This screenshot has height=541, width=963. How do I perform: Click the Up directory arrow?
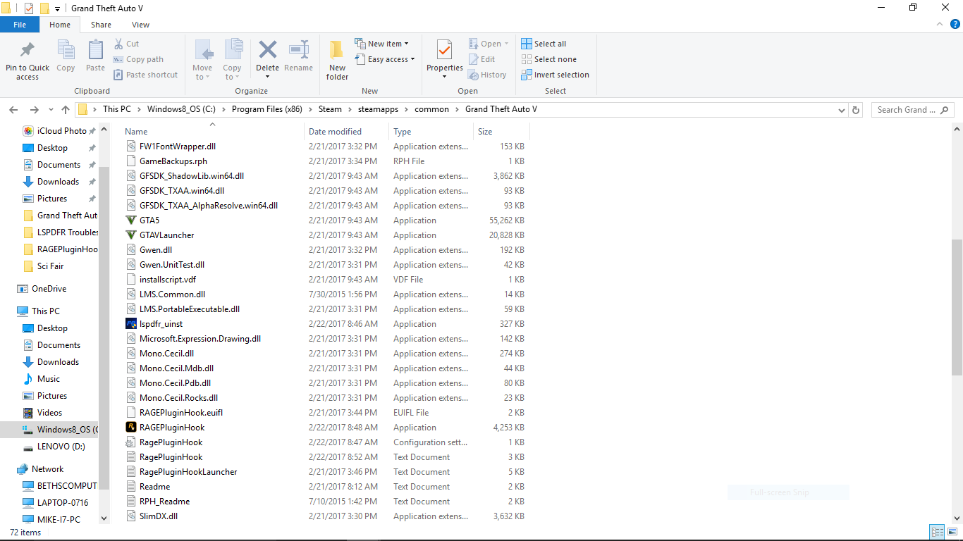click(x=66, y=110)
